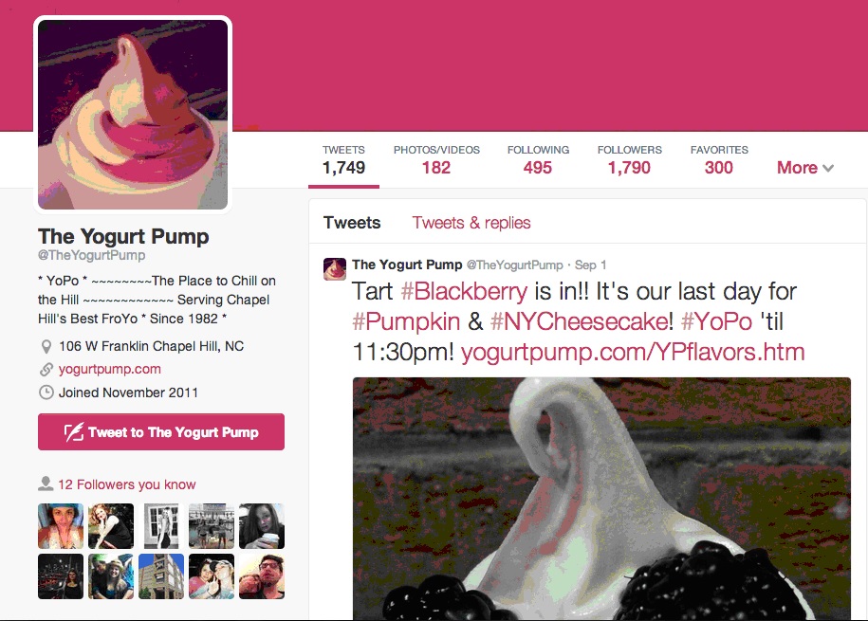Viewport: 868px width, 621px height.
Task: View the Following list of 495
Action: pyautogui.click(x=538, y=161)
